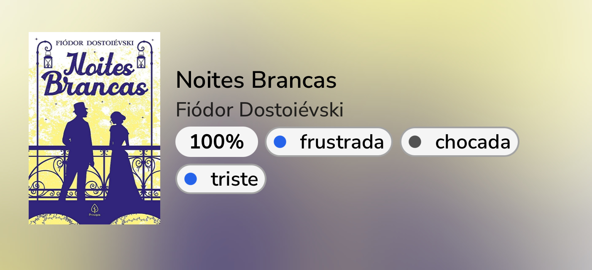Screen dimensions: 592x270
Task: Open the 'Noites Brancas' book title heading
Action: tap(256, 80)
